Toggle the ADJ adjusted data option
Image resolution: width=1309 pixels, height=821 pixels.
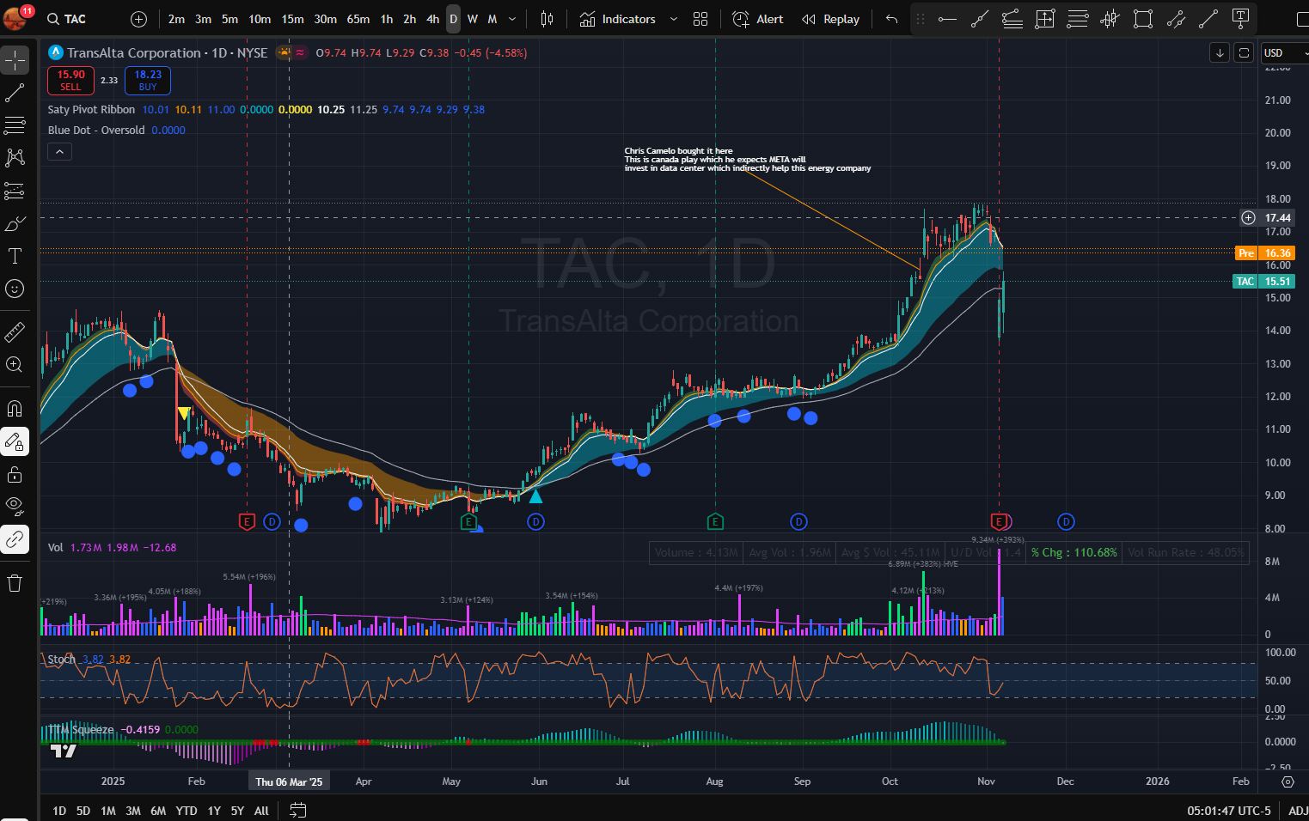tap(1298, 811)
